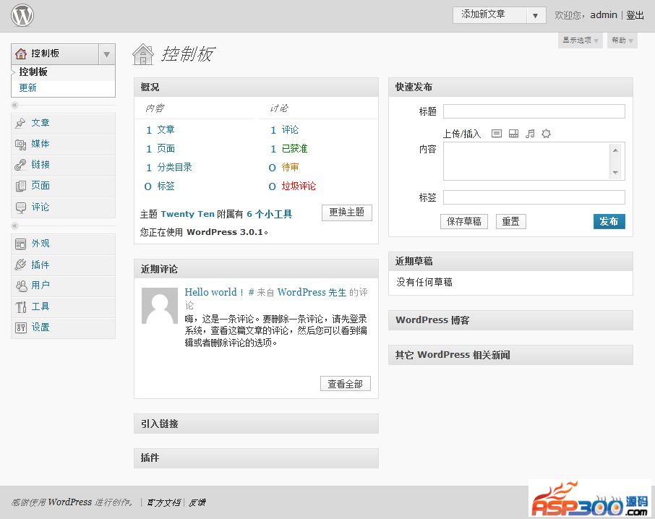Expand the 其它 WordPress 相关新闻 widget
The image size is (655, 519).
tap(510, 355)
